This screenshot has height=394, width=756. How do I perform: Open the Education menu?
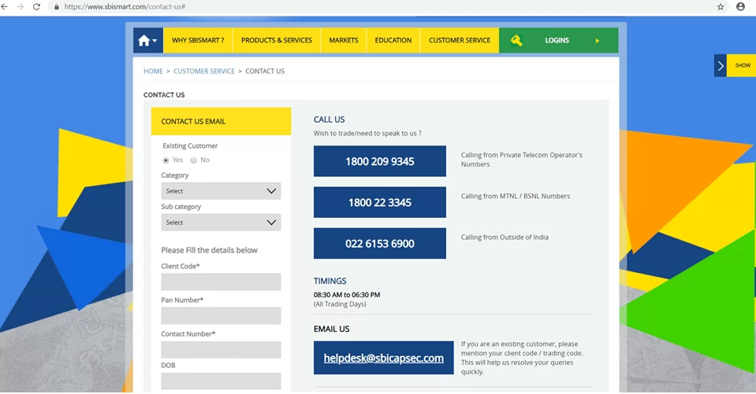click(x=393, y=40)
